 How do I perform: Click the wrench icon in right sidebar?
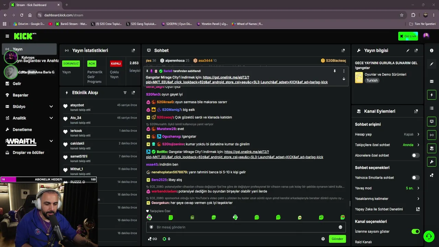pyautogui.click(x=431, y=162)
